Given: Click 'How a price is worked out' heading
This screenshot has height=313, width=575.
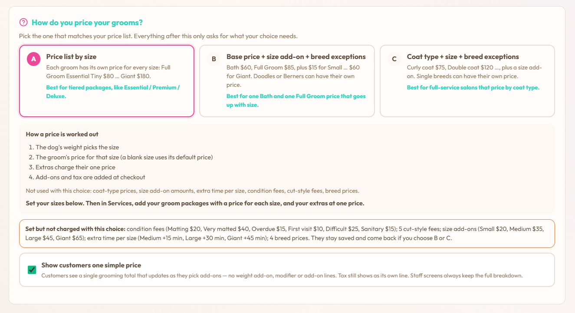Looking at the screenshot, I should 62,134.
